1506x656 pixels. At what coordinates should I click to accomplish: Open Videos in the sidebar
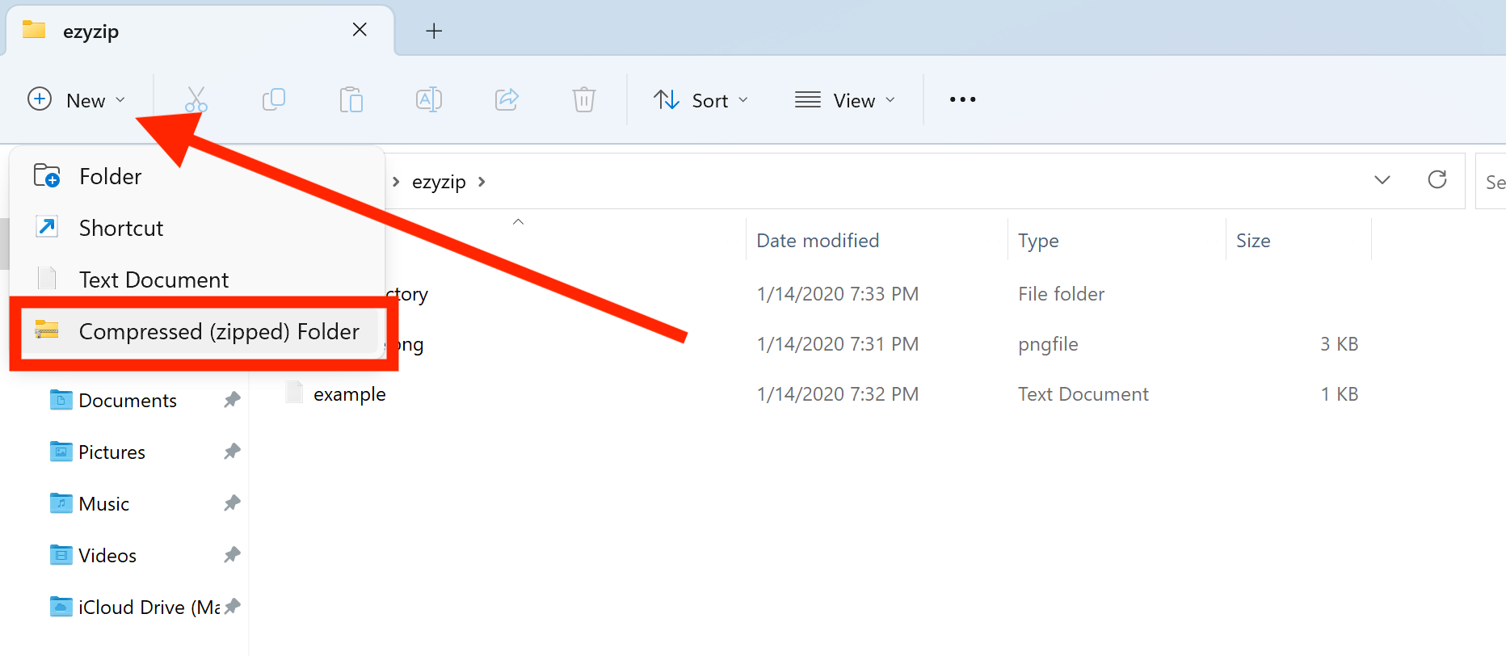pos(107,556)
